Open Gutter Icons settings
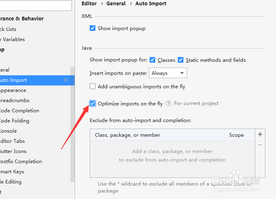 (13, 151)
